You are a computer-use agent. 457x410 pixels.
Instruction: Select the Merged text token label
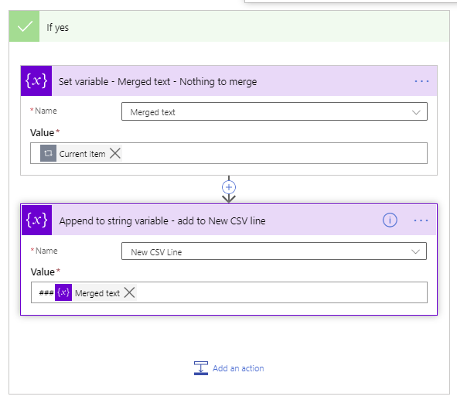pos(97,293)
